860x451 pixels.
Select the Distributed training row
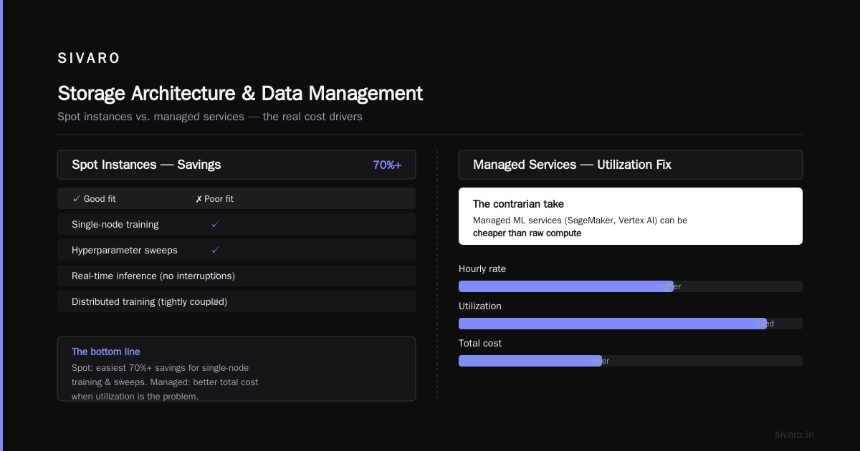pos(236,301)
